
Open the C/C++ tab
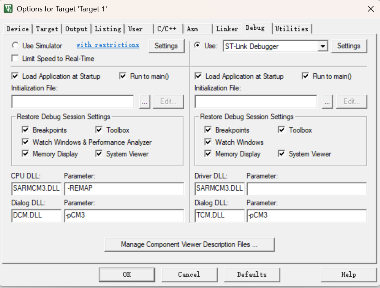168,29
